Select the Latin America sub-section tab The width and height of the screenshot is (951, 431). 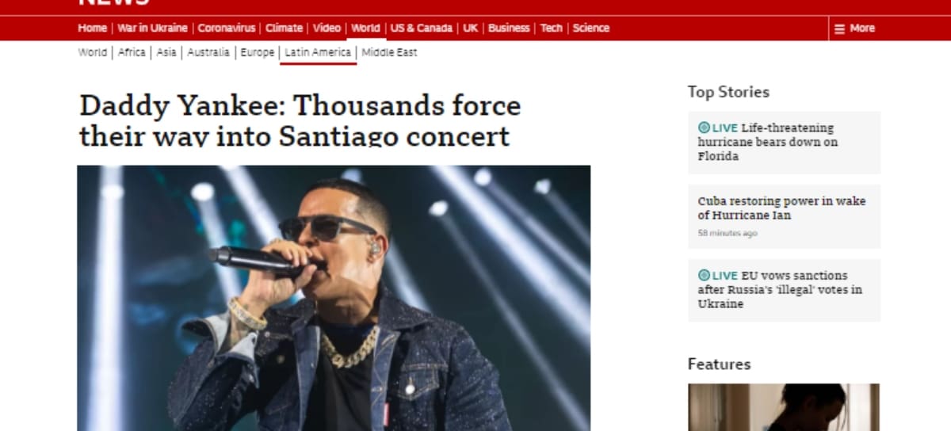[318, 52]
